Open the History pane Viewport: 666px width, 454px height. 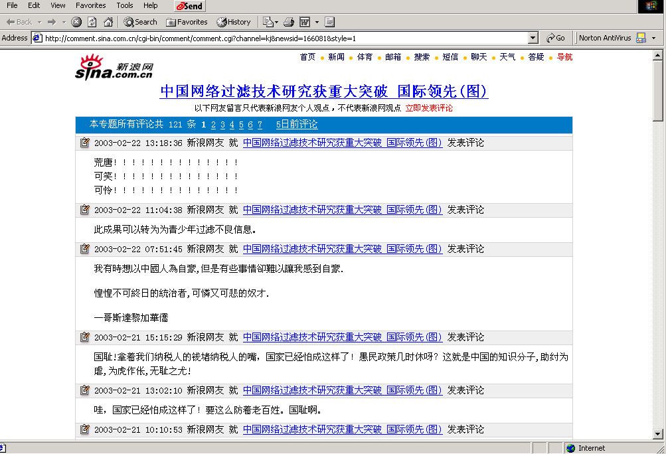click(234, 22)
